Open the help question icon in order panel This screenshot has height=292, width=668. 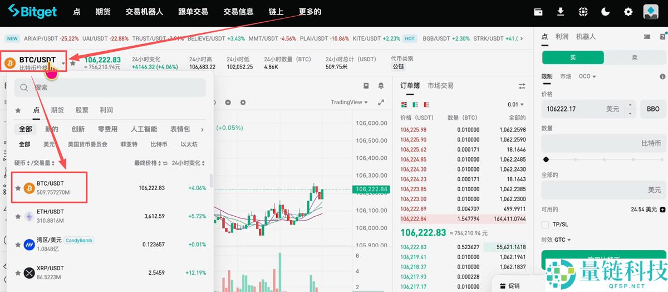pos(662,37)
